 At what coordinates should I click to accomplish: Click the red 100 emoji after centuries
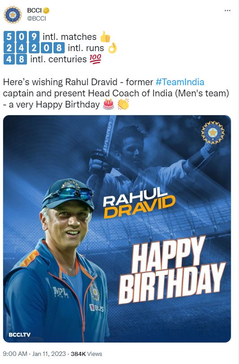pyautogui.click(x=95, y=59)
